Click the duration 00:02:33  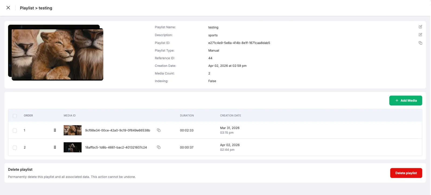[187, 130]
